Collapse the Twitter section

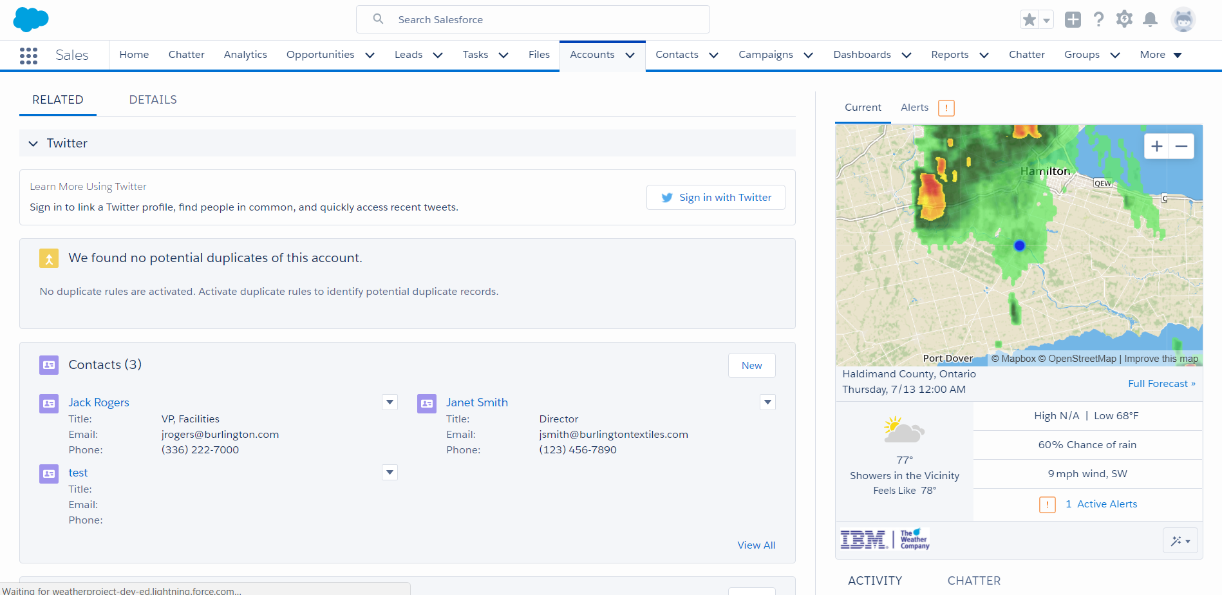tap(33, 144)
